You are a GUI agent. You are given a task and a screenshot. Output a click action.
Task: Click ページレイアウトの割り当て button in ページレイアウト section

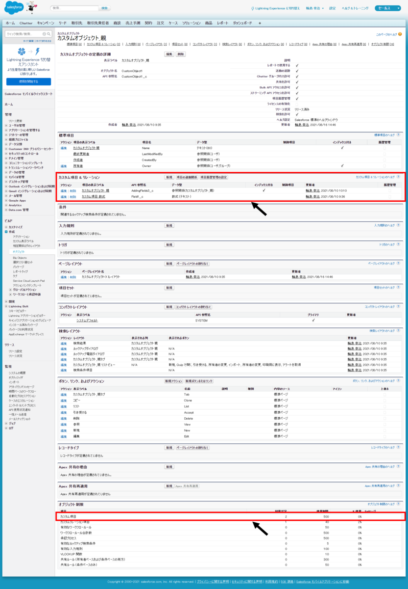[x=192, y=264]
